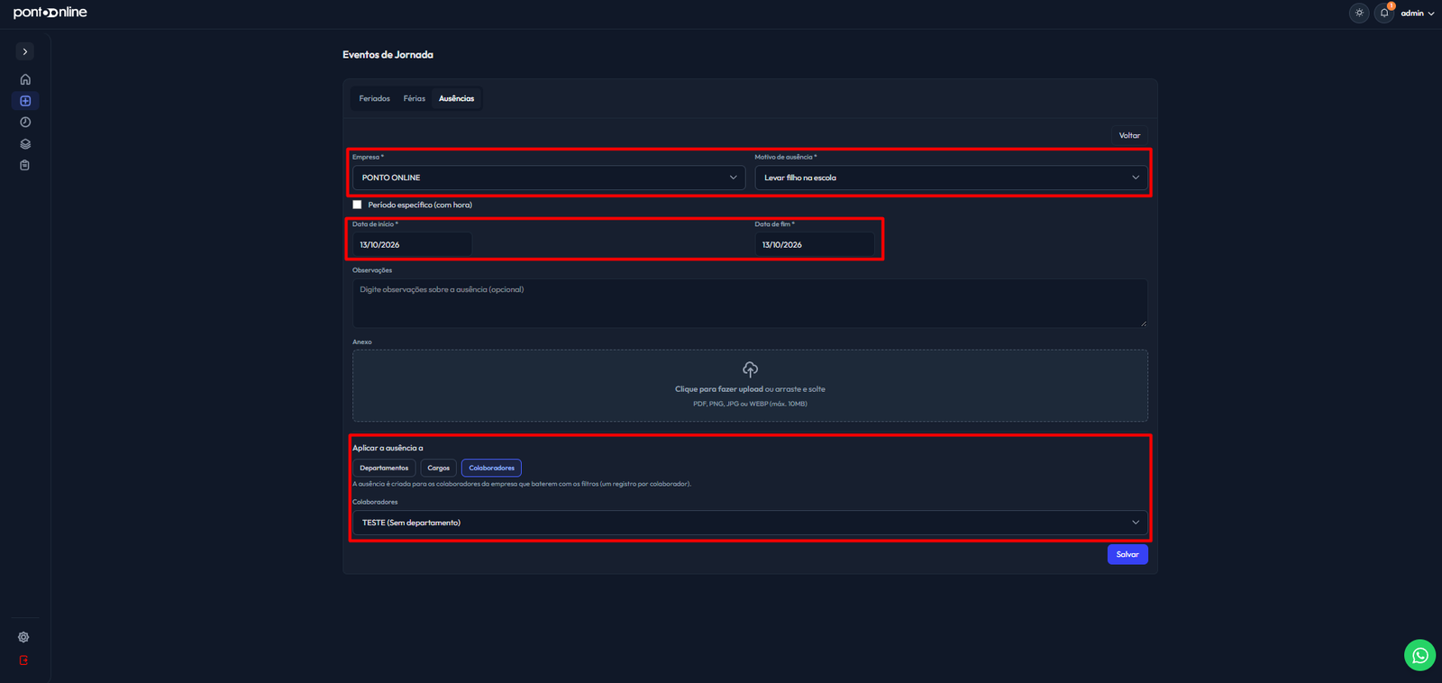Select the Cargos filter button
The height and width of the screenshot is (683, 1442).
click(x=439, y=468)
